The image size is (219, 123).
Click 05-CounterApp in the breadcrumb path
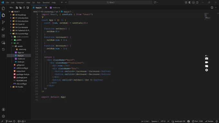[47, 12]
